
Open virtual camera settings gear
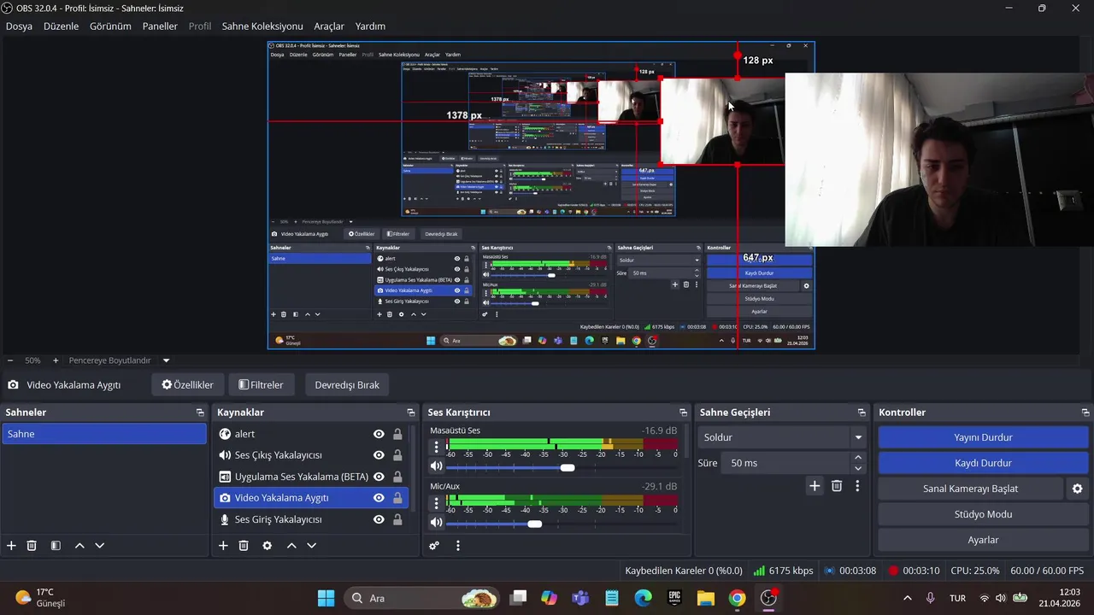1077,489
